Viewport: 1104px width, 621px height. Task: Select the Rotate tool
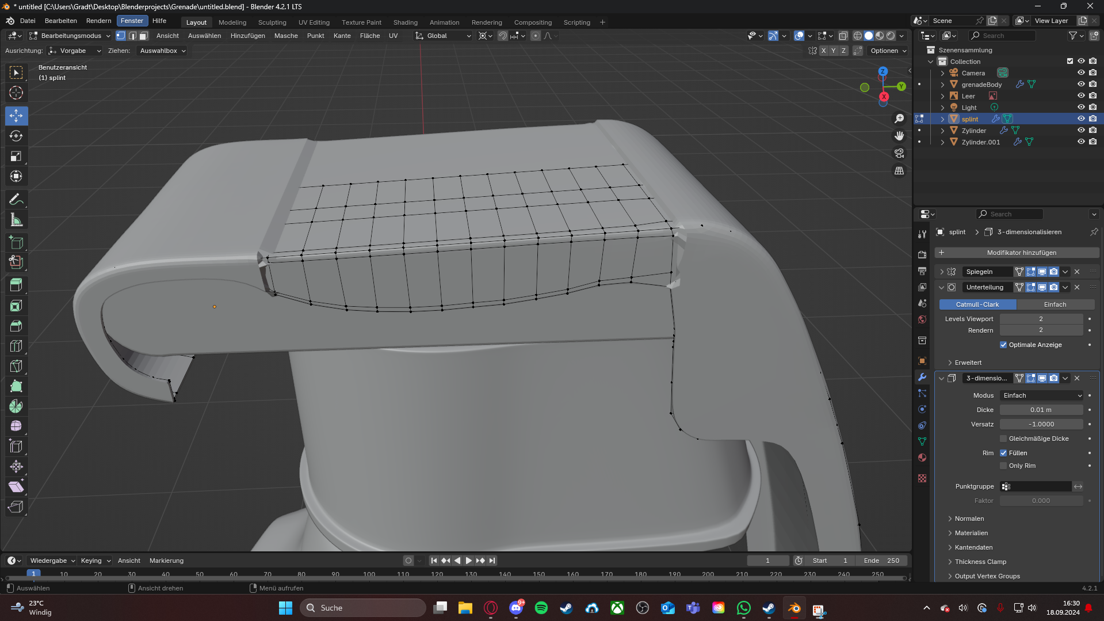click(x=16, y=136)
